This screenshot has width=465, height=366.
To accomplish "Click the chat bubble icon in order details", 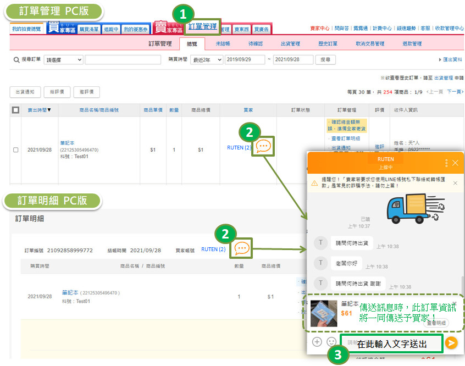I will coord(242,248).
